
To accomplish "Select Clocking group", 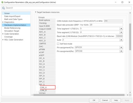I will (47, 23).
